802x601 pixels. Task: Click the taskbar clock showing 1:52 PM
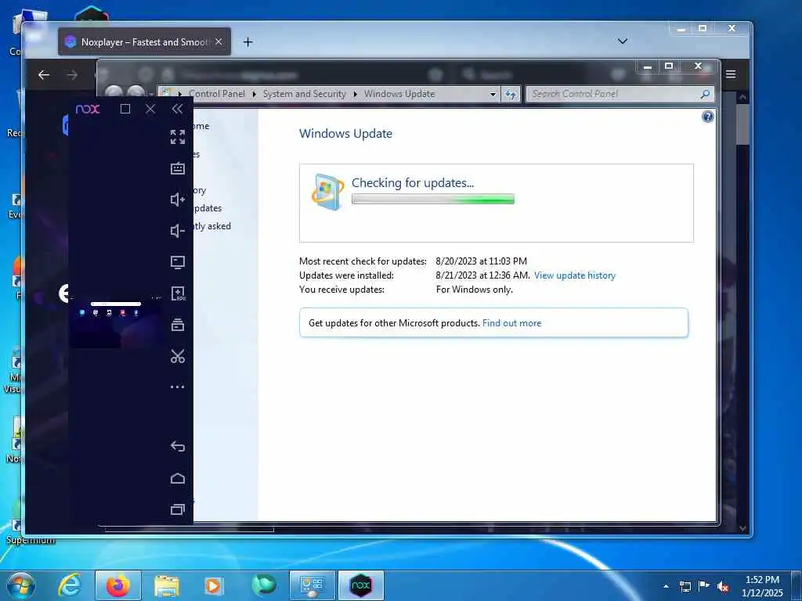pyautogui.click(x=762, y=585)
